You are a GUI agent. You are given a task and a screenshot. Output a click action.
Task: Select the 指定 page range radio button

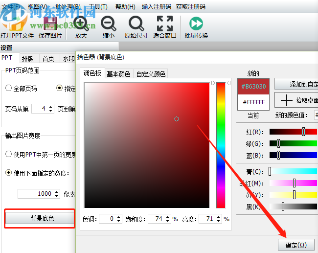59,88
